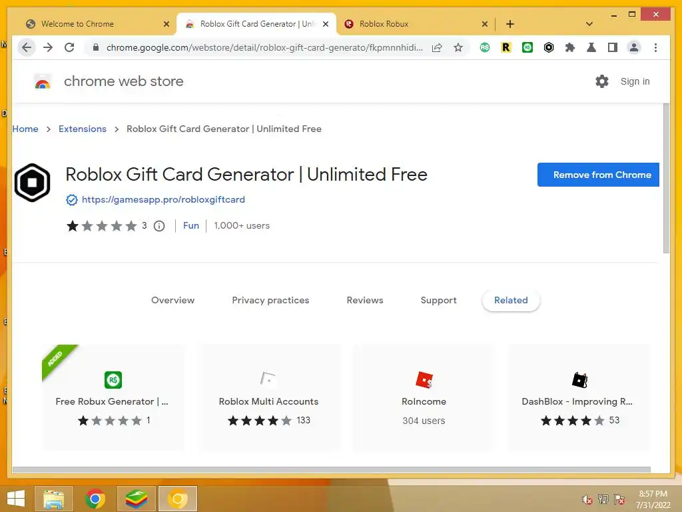682x512 pixels.
Task: Bookmark this page with the star icon
Action: pos(458,47)
